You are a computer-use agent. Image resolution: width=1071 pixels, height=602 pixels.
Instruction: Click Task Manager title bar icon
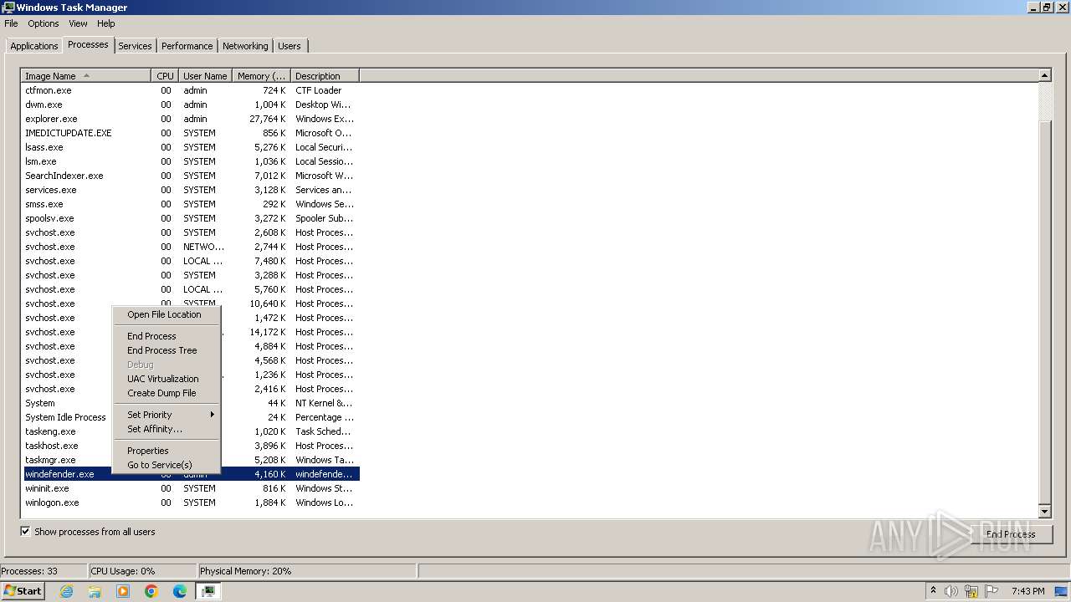pyautogui.click(x=8, y=8)
